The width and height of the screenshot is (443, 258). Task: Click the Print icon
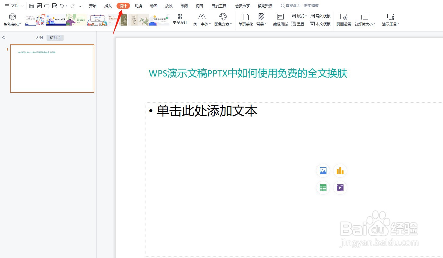tap(47, 6)
